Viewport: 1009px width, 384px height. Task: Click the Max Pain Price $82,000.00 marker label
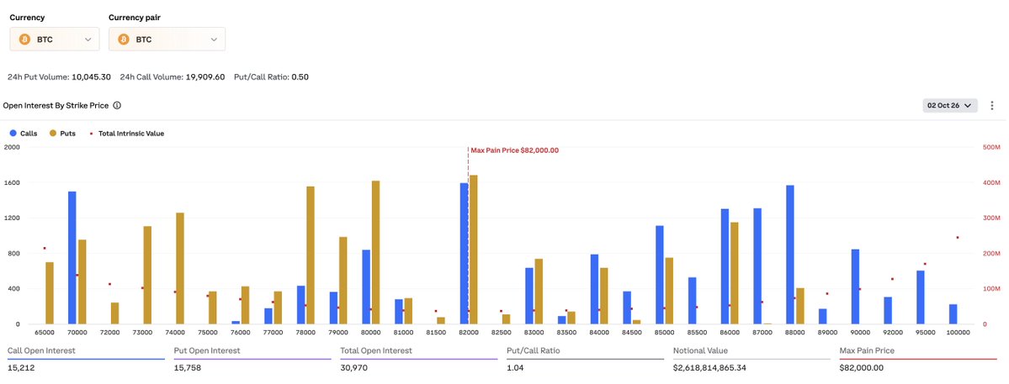pos(515,150)
